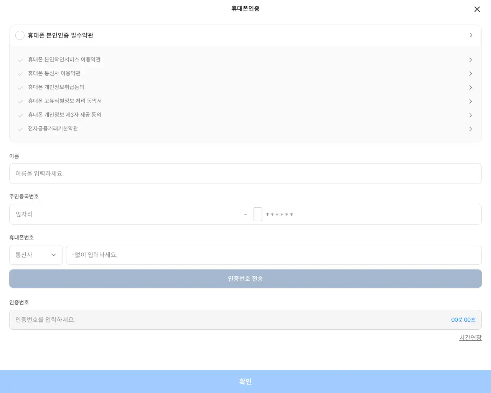Check the 휴대폰 개인정보취급동의 checkmark
The height and width of the screenshot is (393, 491).
20,88
